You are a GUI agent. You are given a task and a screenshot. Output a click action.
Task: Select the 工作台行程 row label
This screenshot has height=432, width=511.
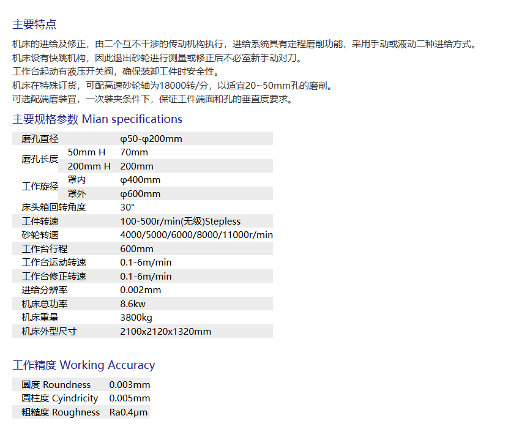(x=45, y=249)
